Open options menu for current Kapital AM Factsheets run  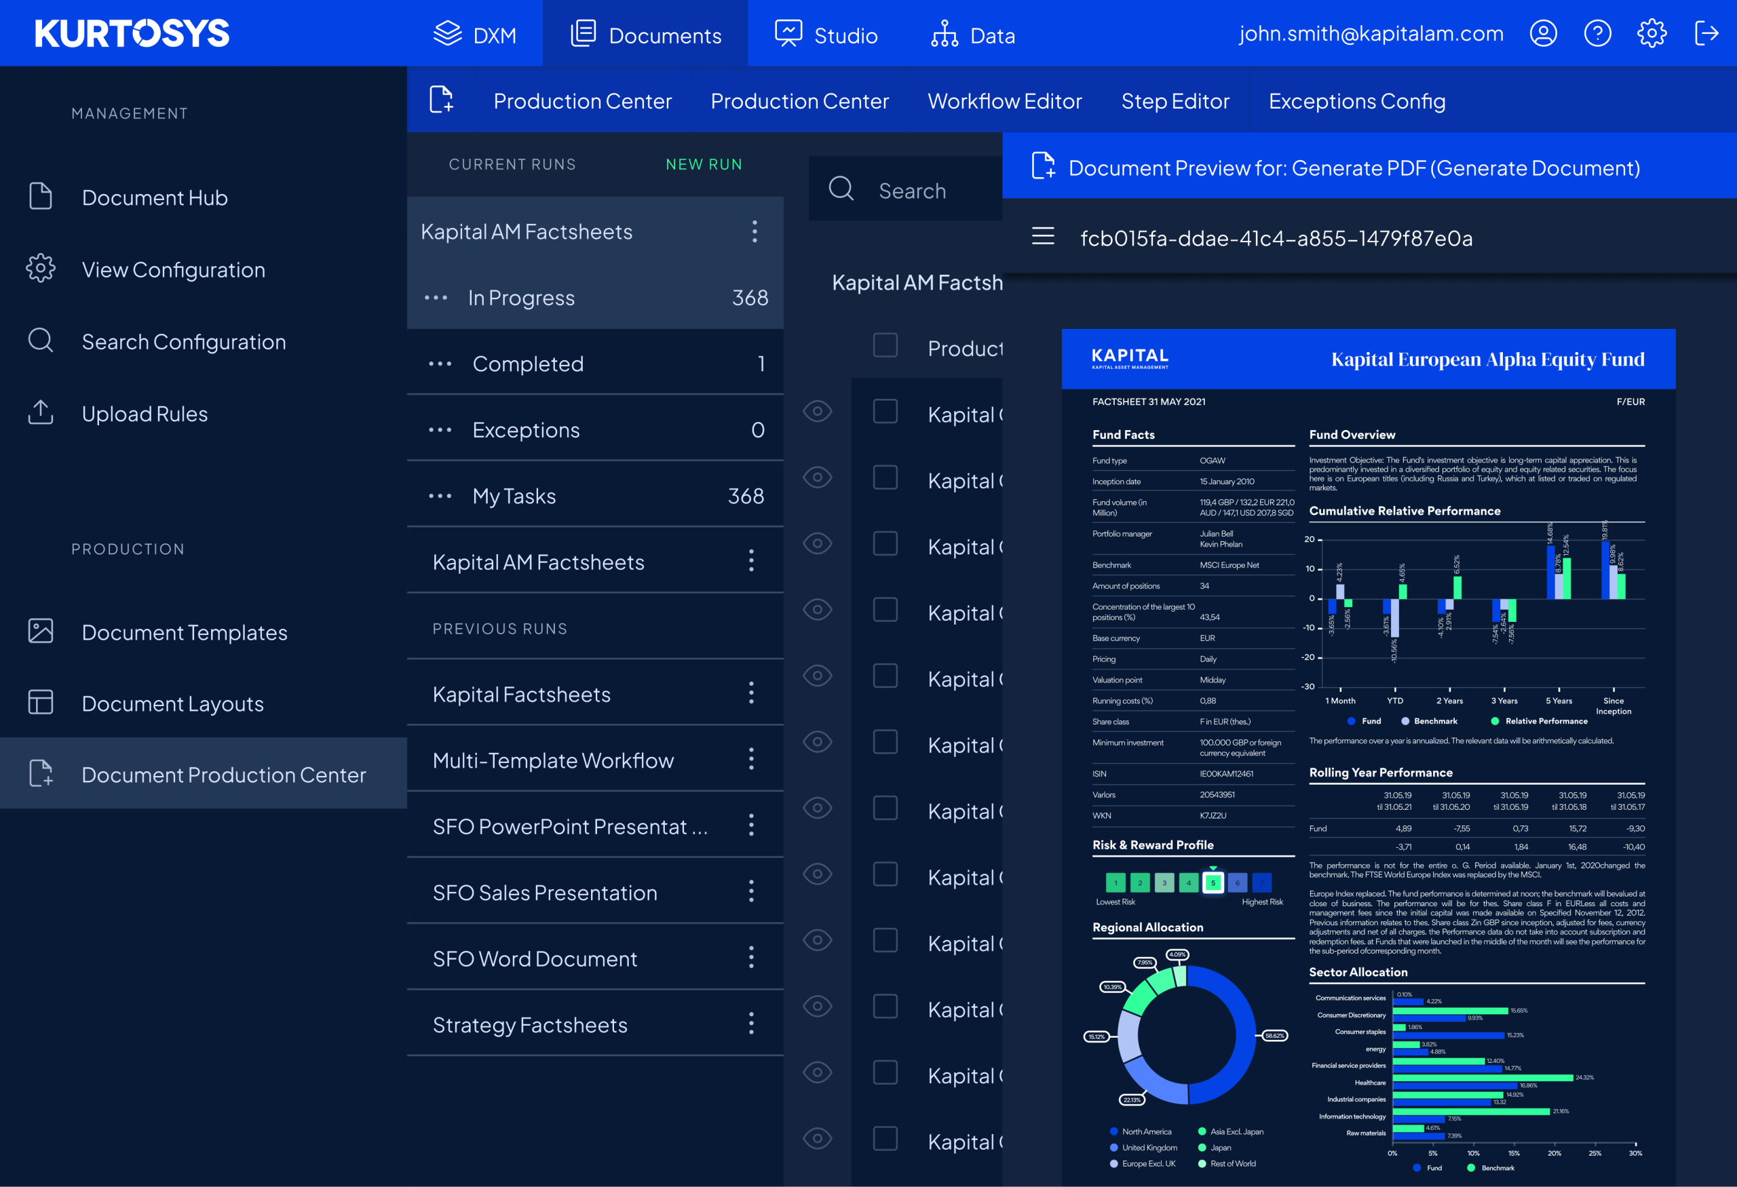click(x=755, y=231)
